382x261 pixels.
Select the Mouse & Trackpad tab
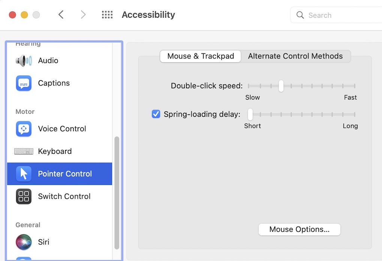(200, 56)
